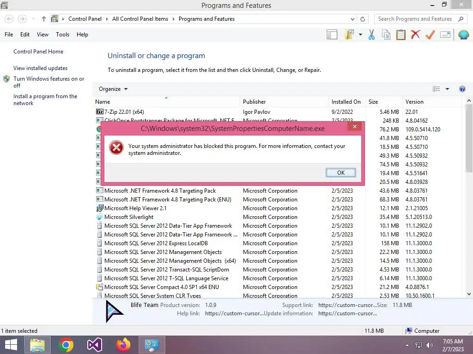Screen dimensions: 473x354
Task: Select the 7-Zip 22.01 (x64) entry
Action: pos(279,112)
